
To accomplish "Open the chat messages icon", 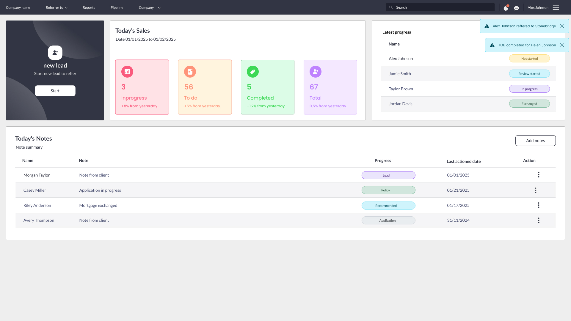I will 517,8.
